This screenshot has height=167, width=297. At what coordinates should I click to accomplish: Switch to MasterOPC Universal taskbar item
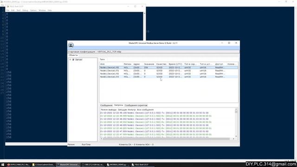tap(68, 165)
